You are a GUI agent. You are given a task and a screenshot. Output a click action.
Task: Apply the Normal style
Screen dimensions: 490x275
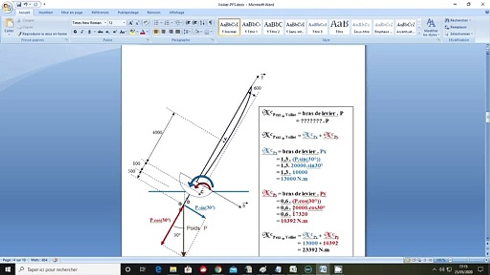(x=229, y=27)
